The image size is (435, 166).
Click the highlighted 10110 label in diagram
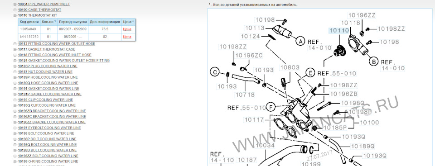click(339, 30)
